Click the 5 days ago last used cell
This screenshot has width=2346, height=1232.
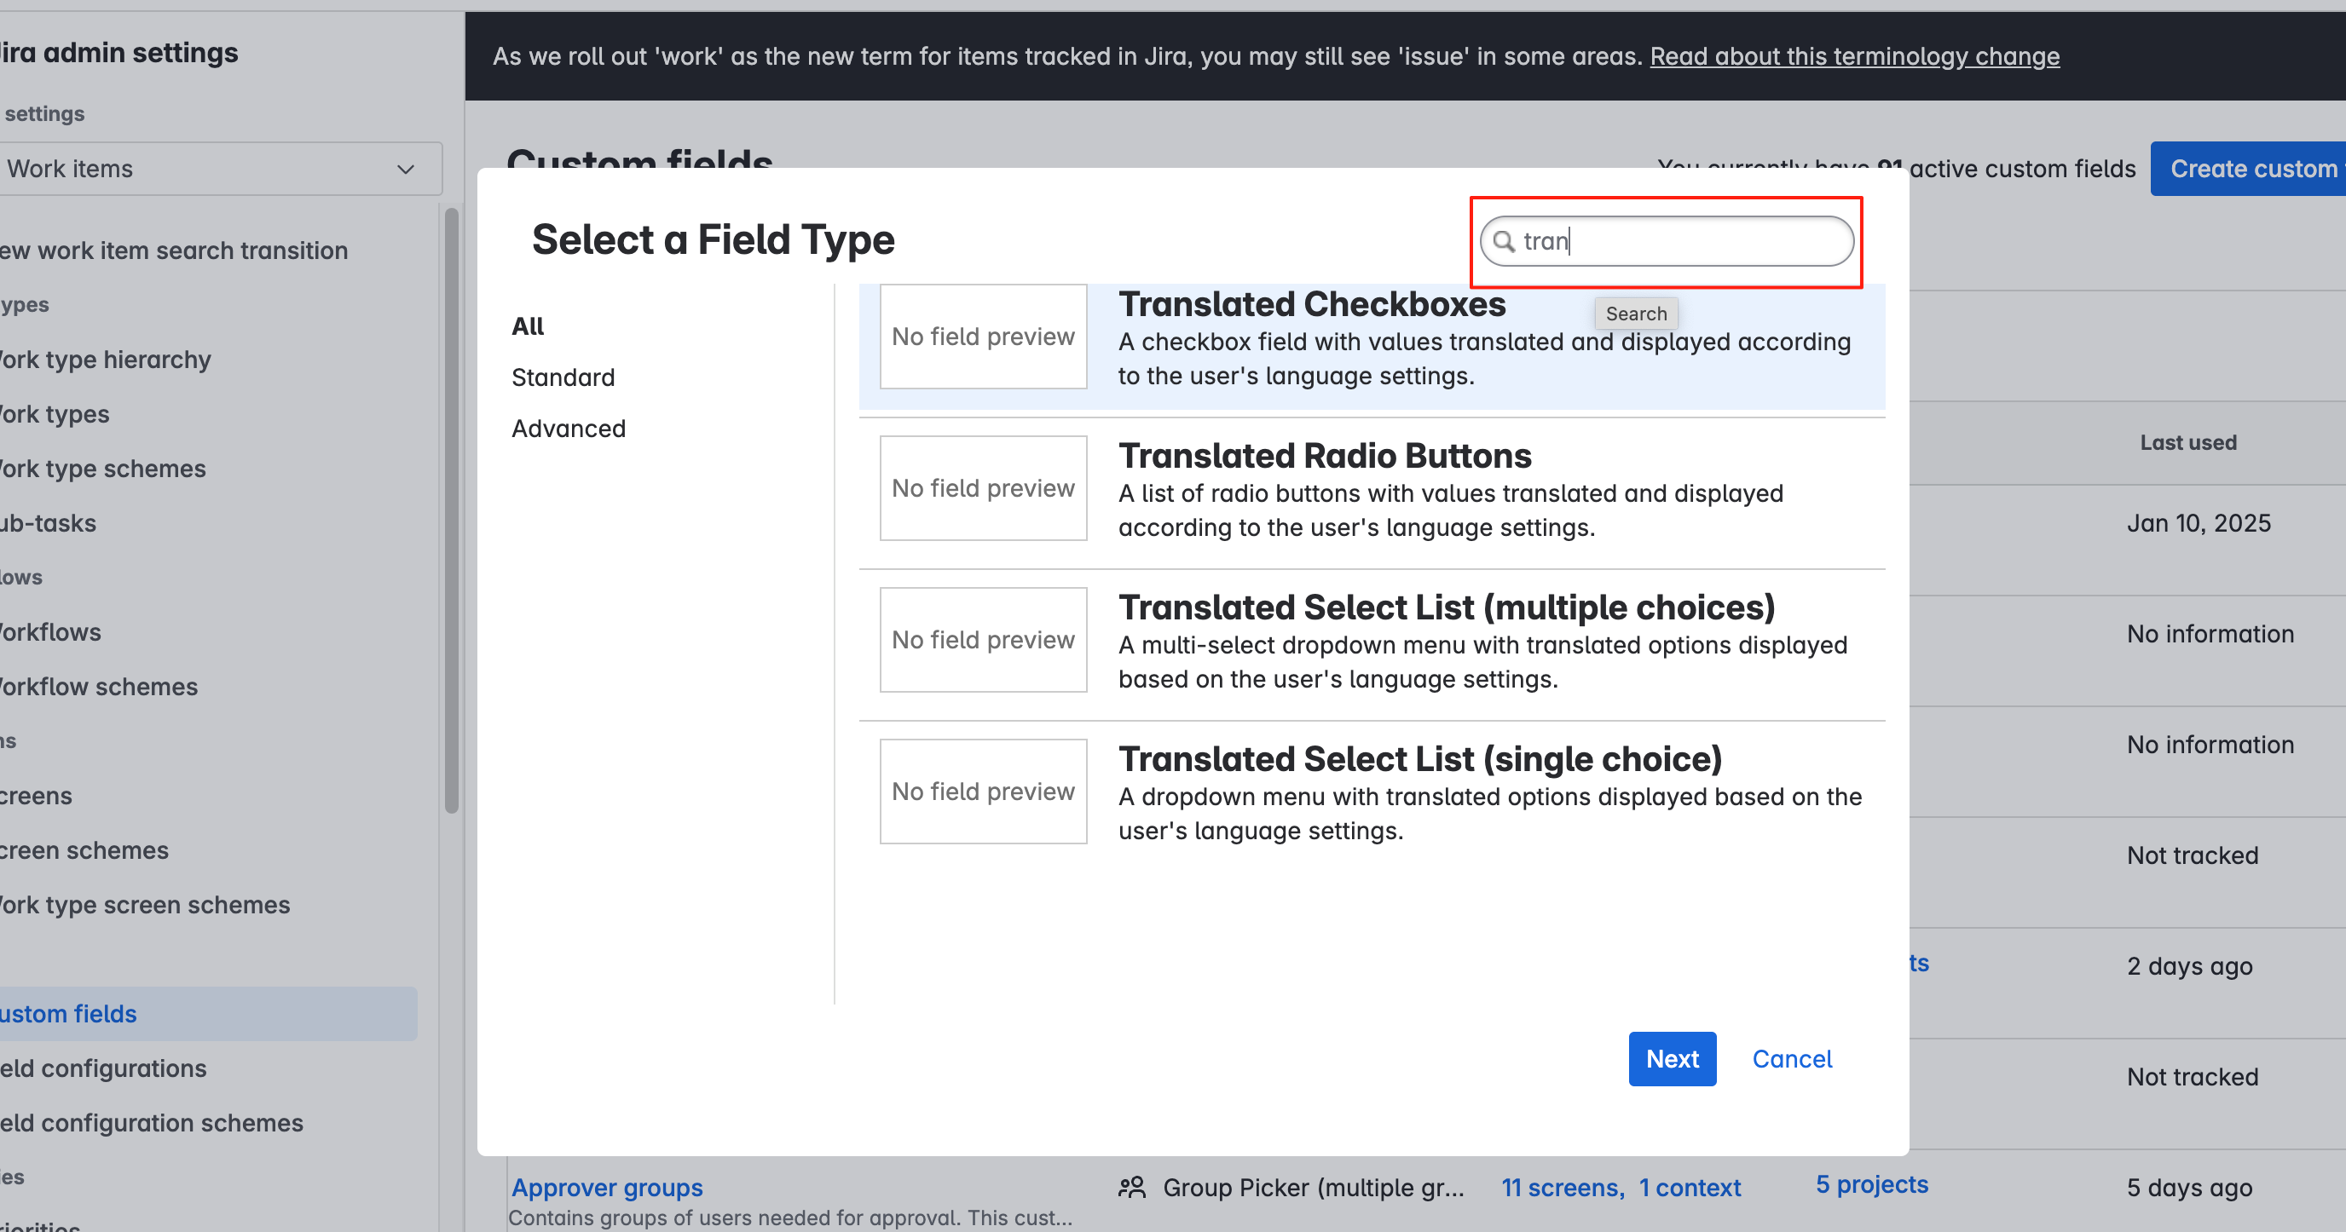(2189, 1188)
